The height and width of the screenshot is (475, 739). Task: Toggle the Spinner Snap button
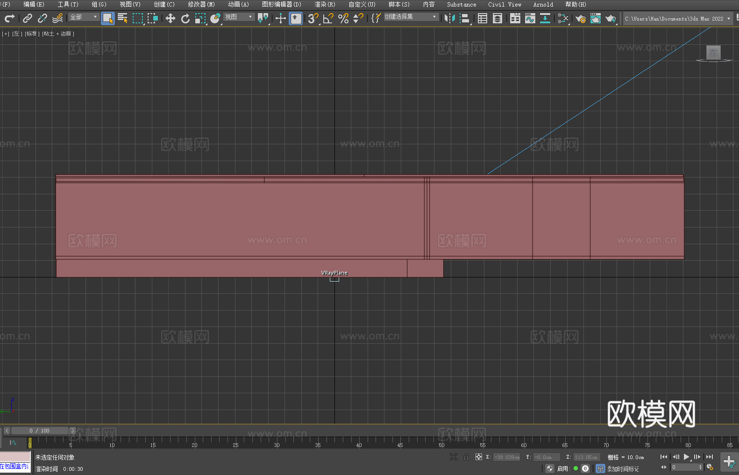(x=358, y=18)
